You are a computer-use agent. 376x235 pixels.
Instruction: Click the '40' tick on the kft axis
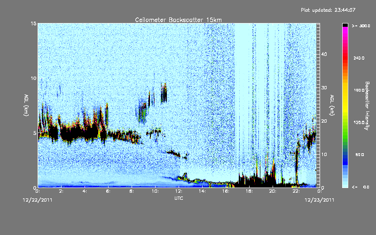(x=324, y=54)
